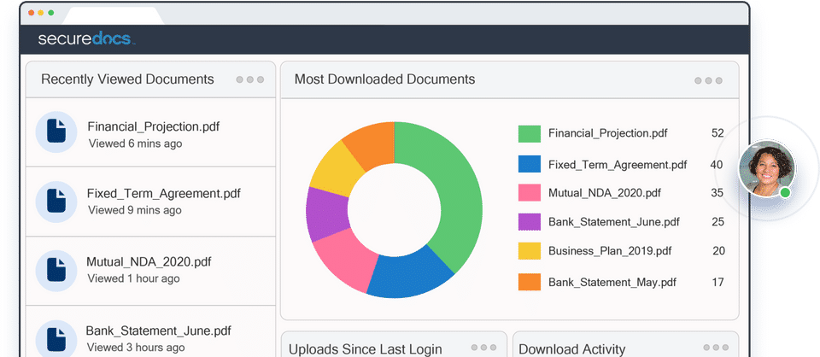Screen dimensions: 820x357
Task: Click the Recently Viewed Documents panel title
Action: (127, 79)
